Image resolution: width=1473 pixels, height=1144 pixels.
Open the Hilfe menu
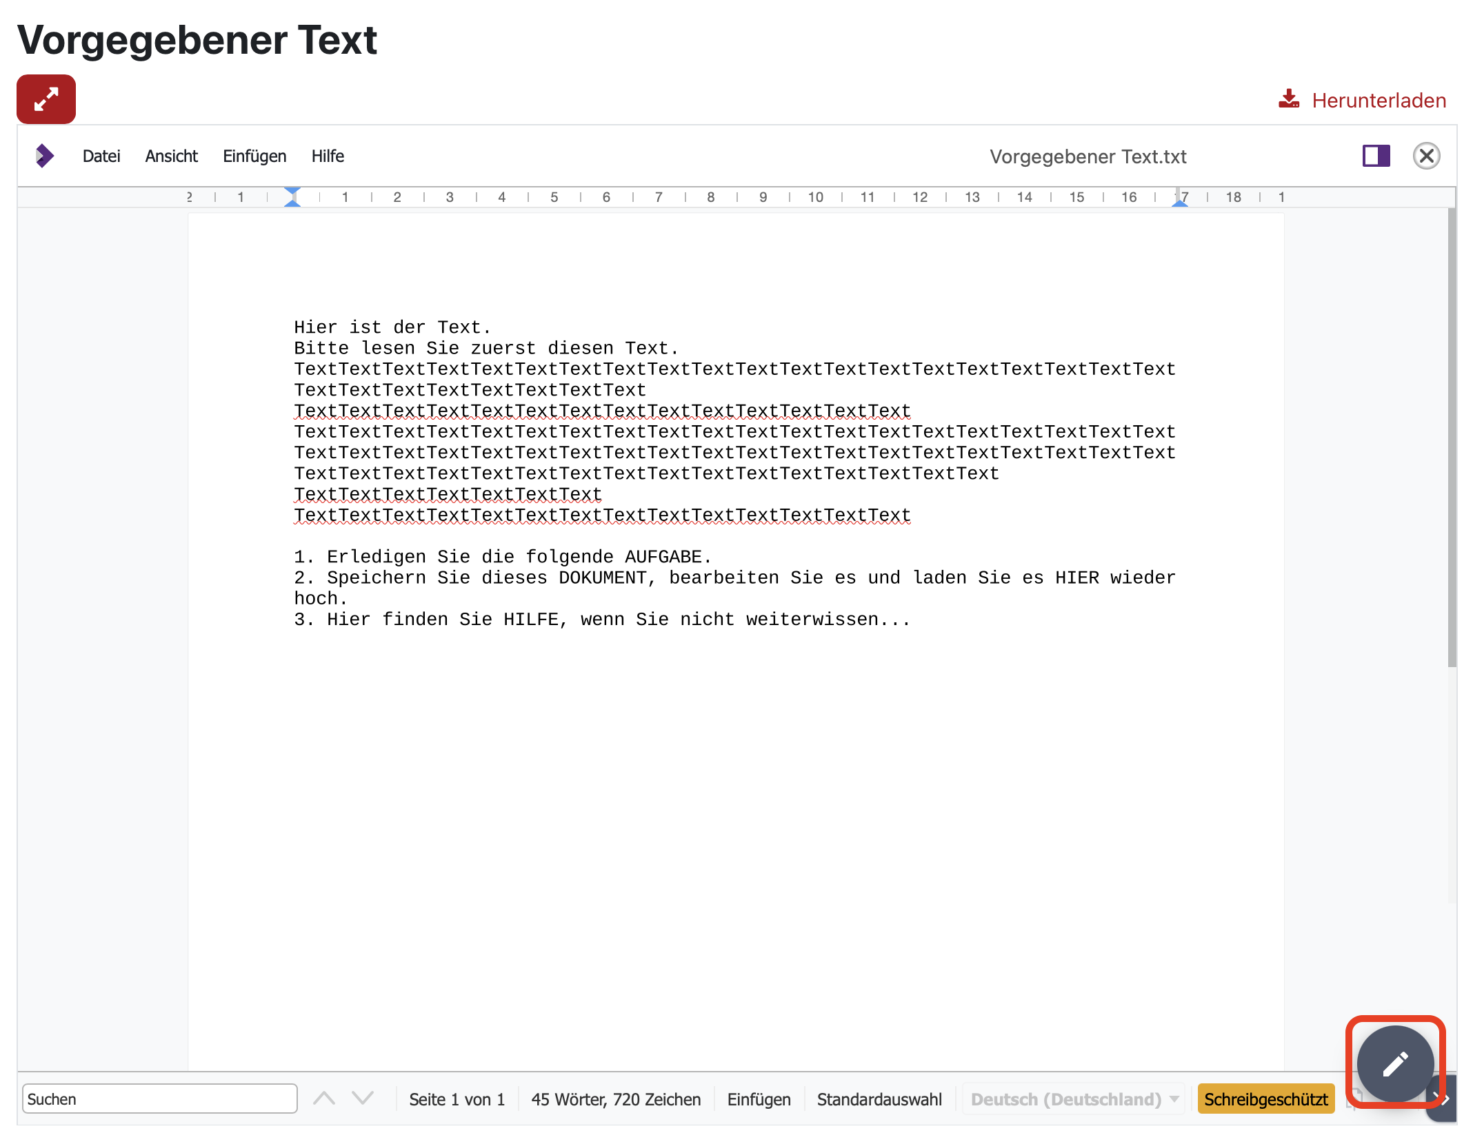328,156
